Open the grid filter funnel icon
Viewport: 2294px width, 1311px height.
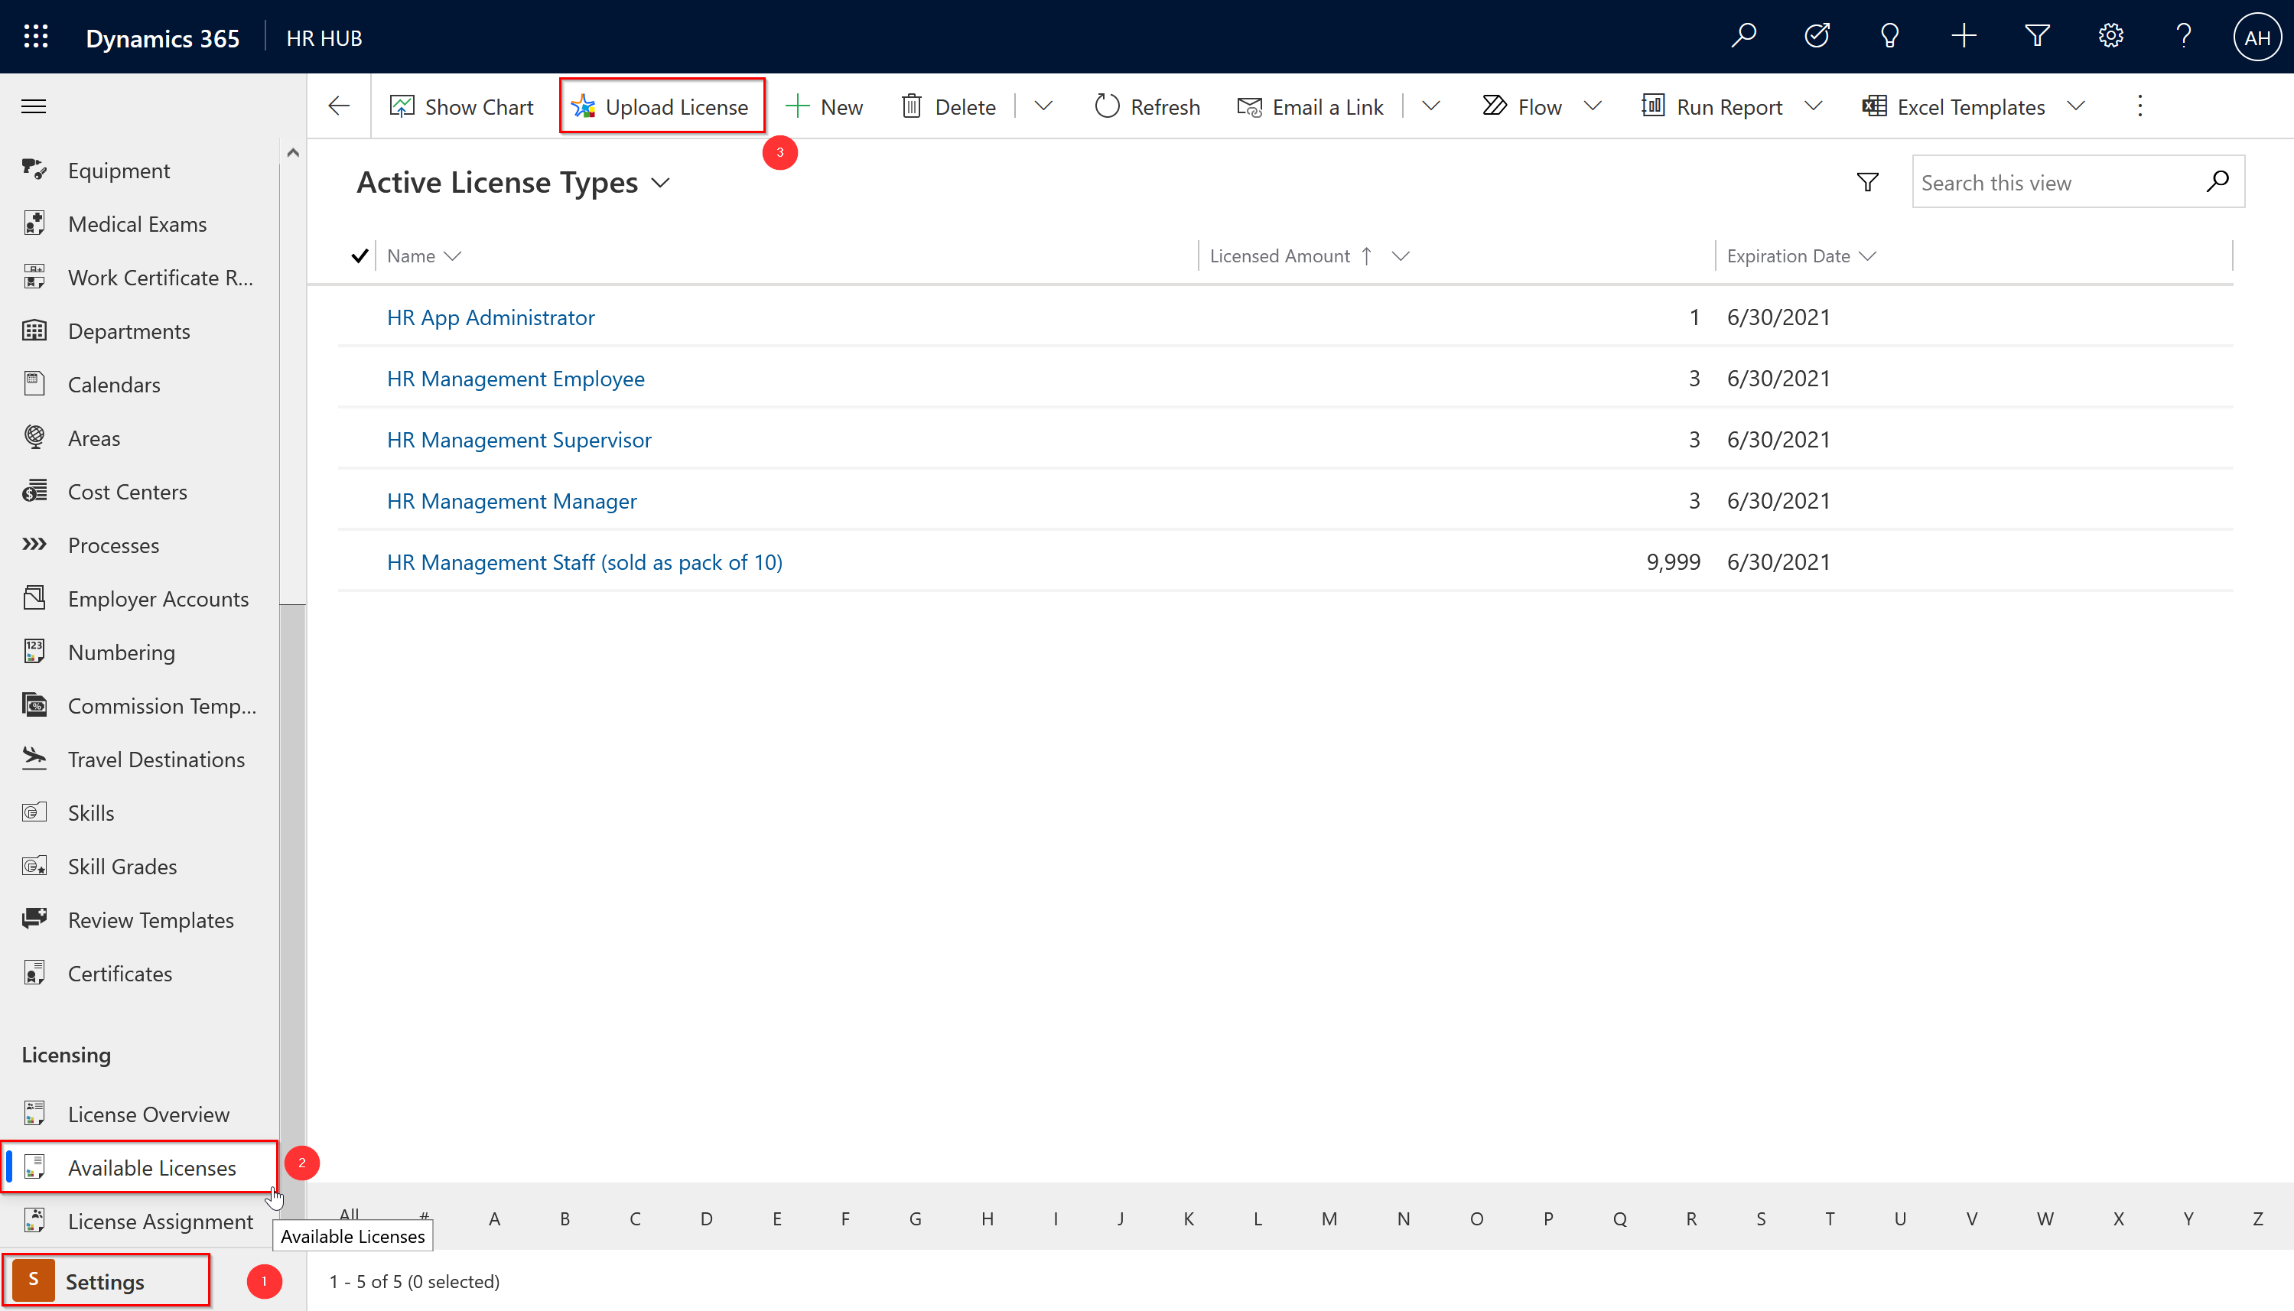coord(1868,183)
